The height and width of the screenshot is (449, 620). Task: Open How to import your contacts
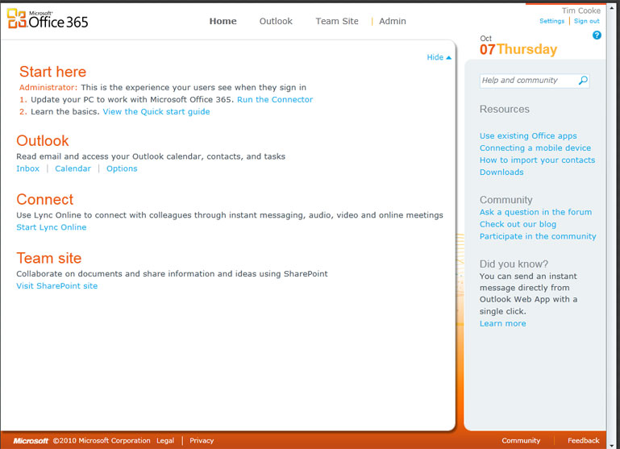coord(537,160)
